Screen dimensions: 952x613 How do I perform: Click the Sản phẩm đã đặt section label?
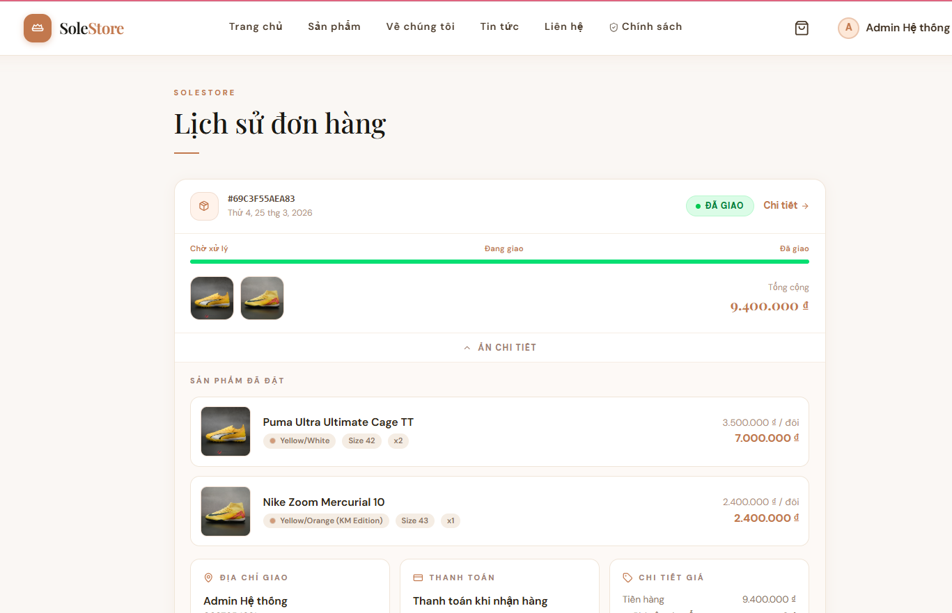point(237,381)
